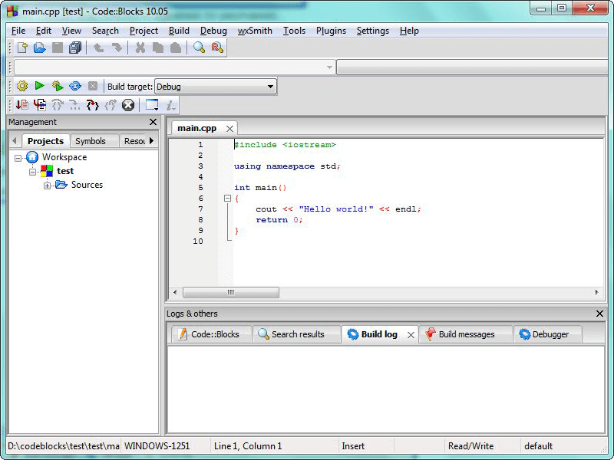Run the program with green play icon
The image size is (614, 460).
tap(39, 87)
